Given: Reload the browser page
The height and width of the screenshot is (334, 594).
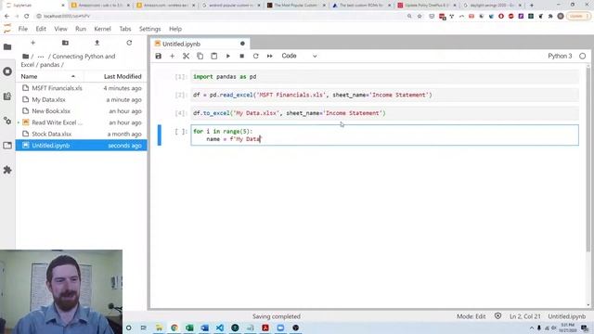Looking at the screenshot, I should [x=27, y=17].
